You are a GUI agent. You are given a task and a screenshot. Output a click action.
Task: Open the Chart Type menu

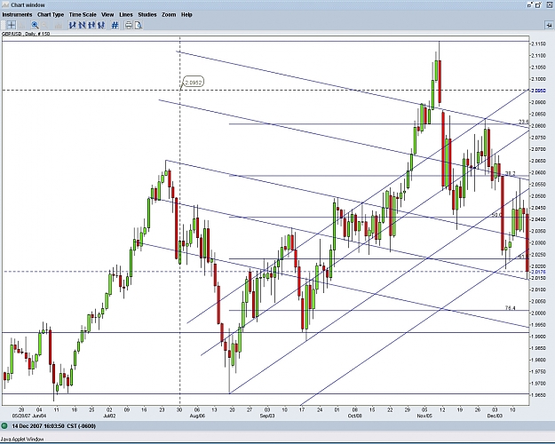pos(51,15)
